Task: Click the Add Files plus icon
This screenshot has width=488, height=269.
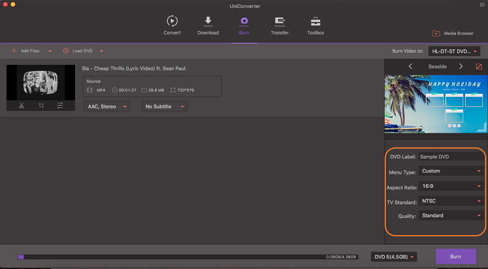Action: click(14, 50)
